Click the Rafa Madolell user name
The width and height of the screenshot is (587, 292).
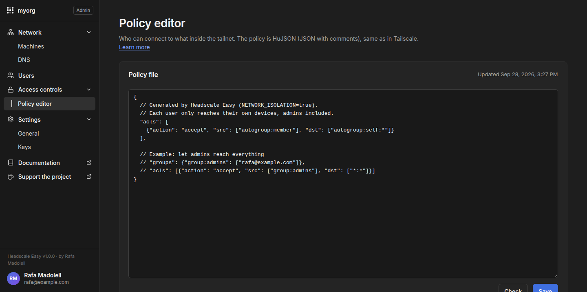click(x=43, y=275)
